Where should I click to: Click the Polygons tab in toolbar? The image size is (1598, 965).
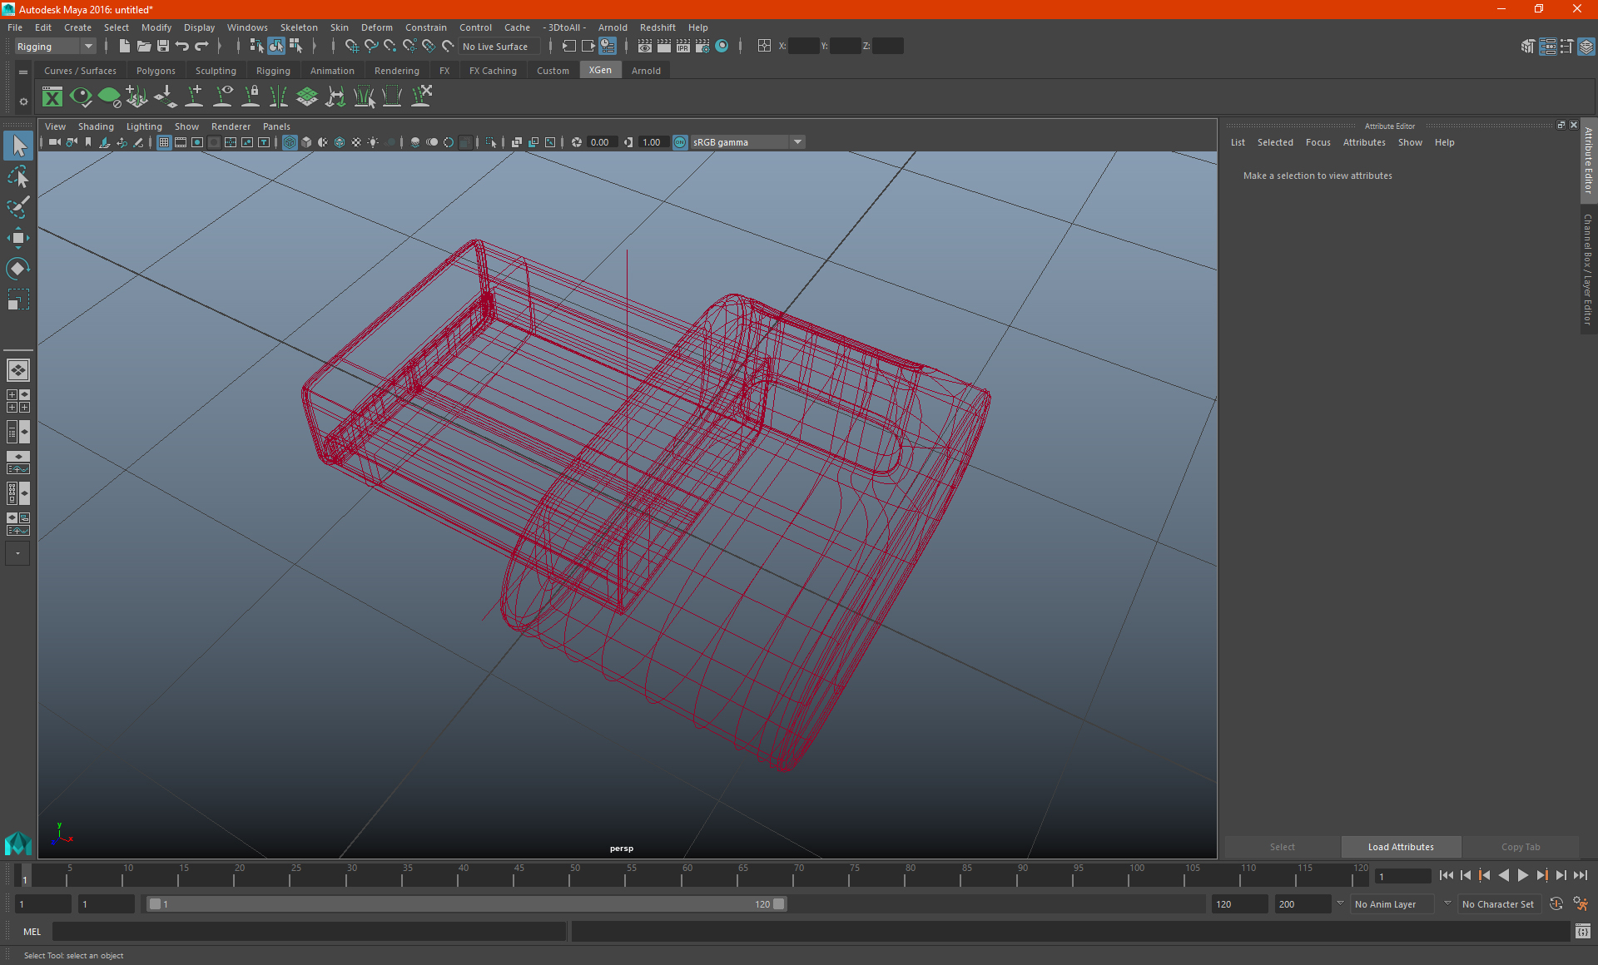(156, 71)
